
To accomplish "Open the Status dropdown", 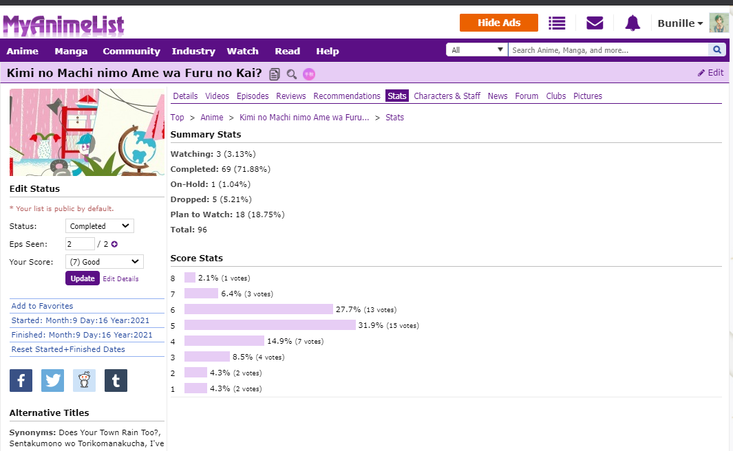I will (100, 226).
